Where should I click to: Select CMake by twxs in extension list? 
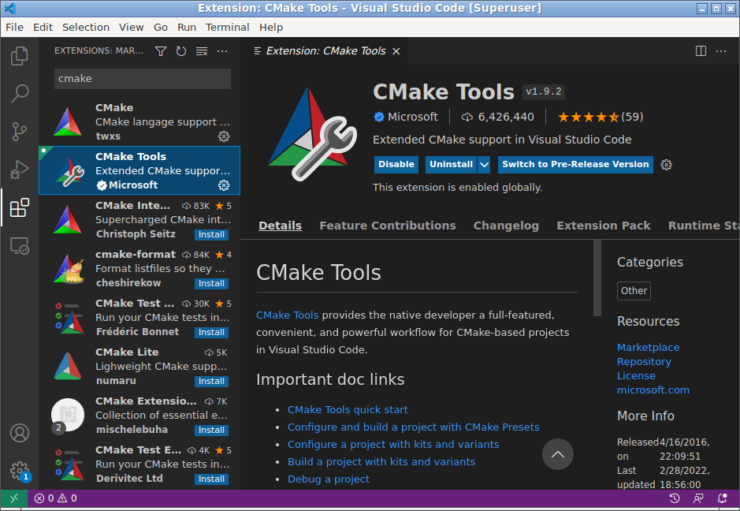click(139, 122)
